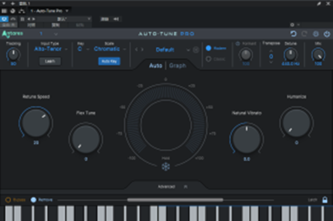Click the save preset icon beside Default
The image size is (333, 221).
196,50
